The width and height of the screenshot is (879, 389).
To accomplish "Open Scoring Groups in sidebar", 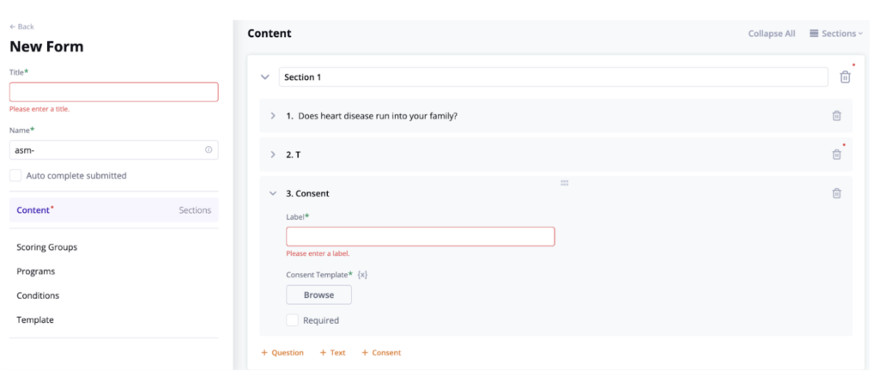I will 46,247.
